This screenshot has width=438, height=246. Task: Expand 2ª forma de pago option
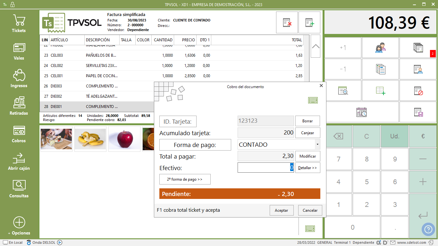(185, 179)
